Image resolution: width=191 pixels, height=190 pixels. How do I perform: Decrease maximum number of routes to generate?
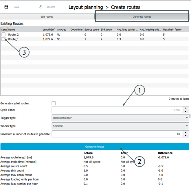point(186,136)
